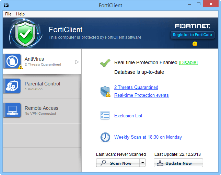Open the Scan Now dropdown arrow
This screenshot has width=221, height=175.
click(x=142, y=163)
